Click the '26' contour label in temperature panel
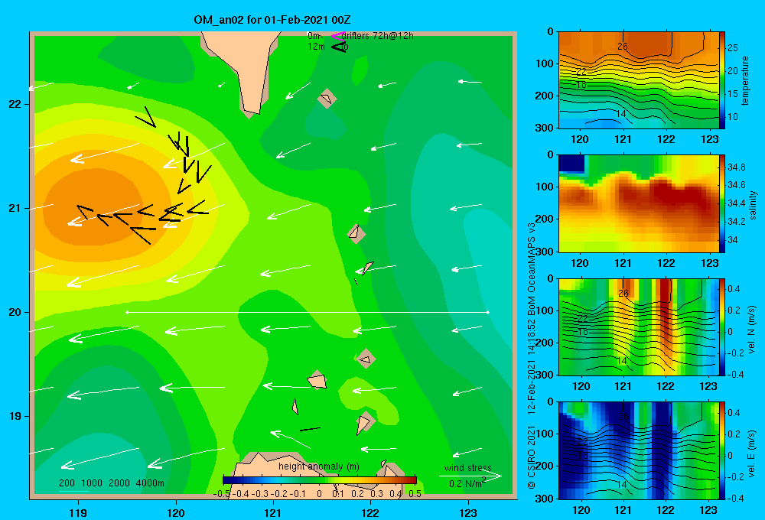 tap(623, 47)
